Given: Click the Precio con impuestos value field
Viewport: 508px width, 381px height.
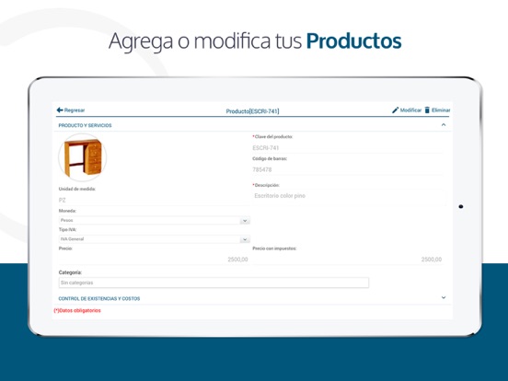Looking at the screenshot, I should (347, 260).
